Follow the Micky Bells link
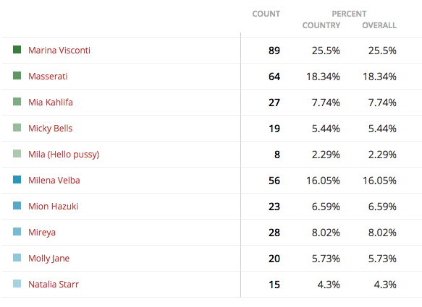This screenshot has width=422, height=307. (51, 129)
